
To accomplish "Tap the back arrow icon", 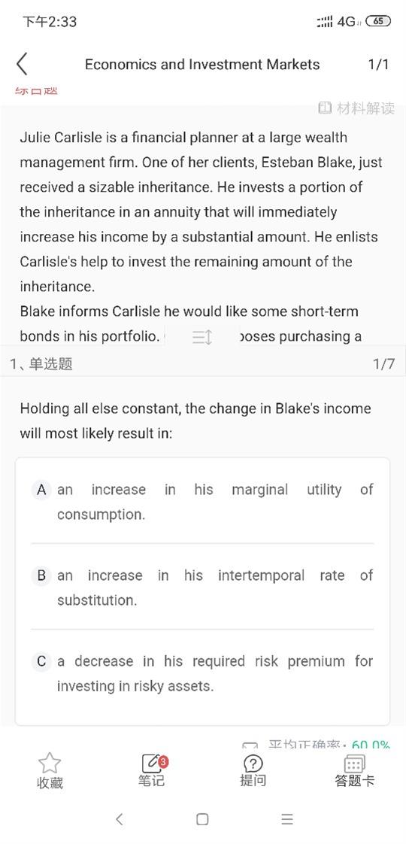I will pos(22,65).
